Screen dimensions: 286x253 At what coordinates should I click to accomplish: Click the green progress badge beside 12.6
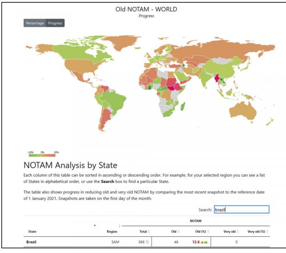click(x=204, y=242)
